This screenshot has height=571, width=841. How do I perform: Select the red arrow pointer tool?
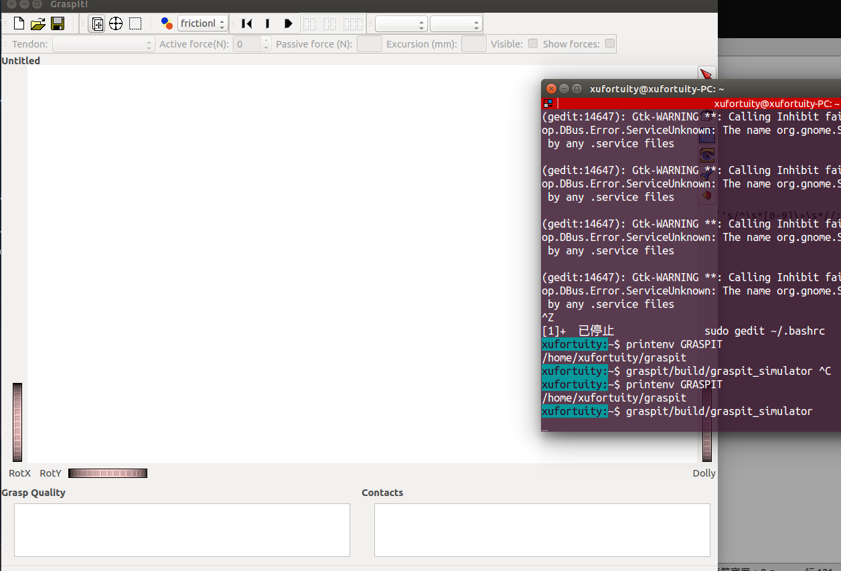point(707,74)
